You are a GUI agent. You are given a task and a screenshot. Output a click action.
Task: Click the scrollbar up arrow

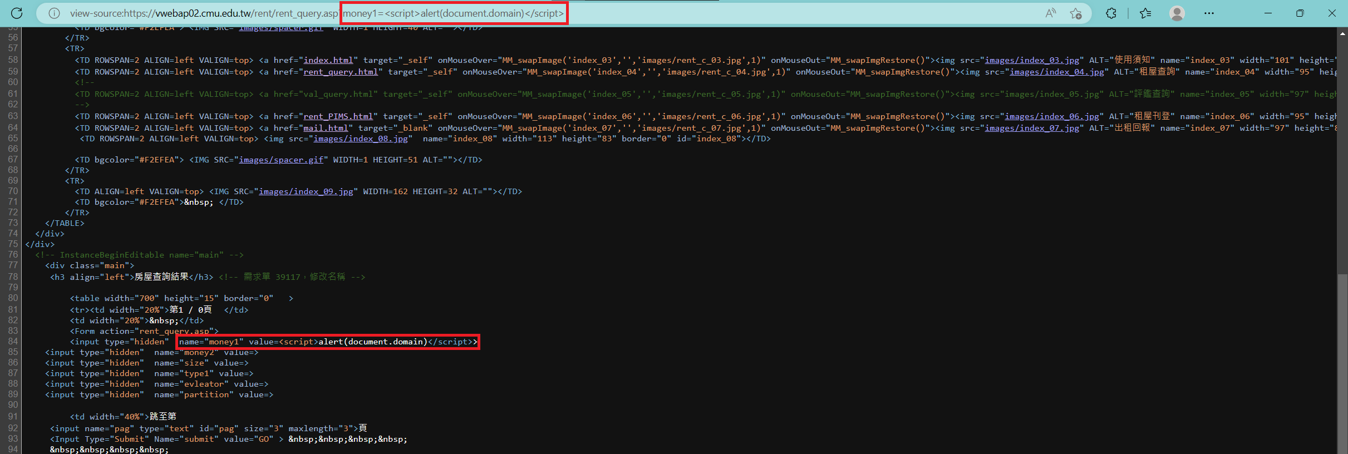[1342, 33]
